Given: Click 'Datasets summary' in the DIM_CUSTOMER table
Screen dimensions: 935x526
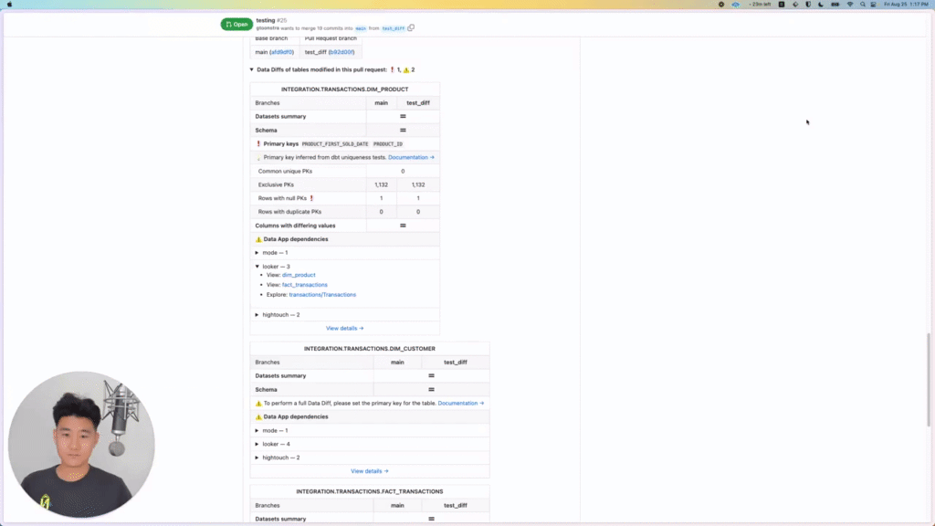Looking at the screenshot, I should click(x=280, y=375).
